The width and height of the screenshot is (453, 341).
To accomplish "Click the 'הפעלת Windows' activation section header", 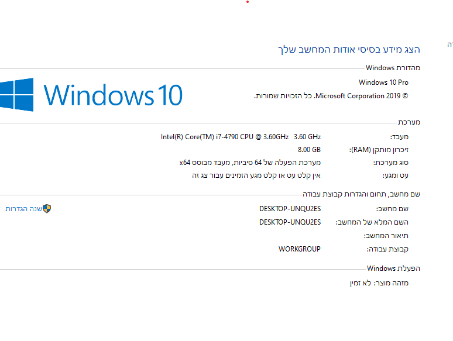I will point(393,268).
